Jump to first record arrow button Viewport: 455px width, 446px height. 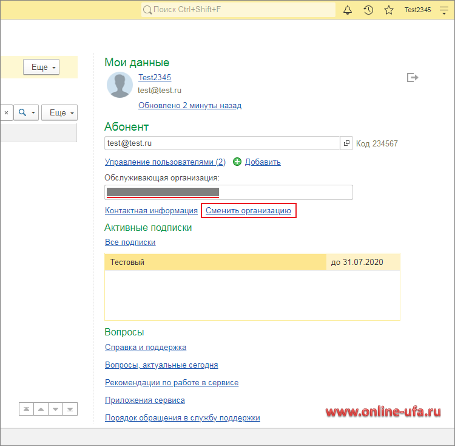(x=27, y=409)
